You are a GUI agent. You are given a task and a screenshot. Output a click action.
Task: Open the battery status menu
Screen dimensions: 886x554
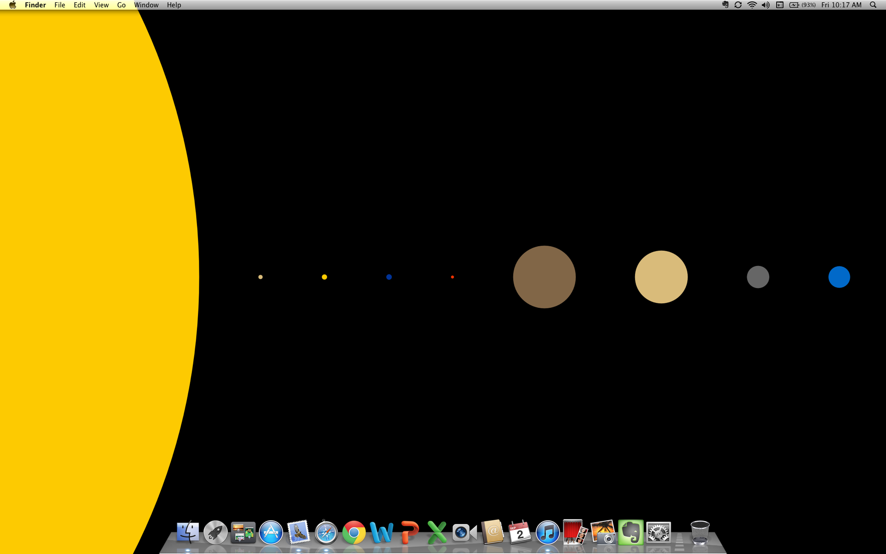pos(802,5)
